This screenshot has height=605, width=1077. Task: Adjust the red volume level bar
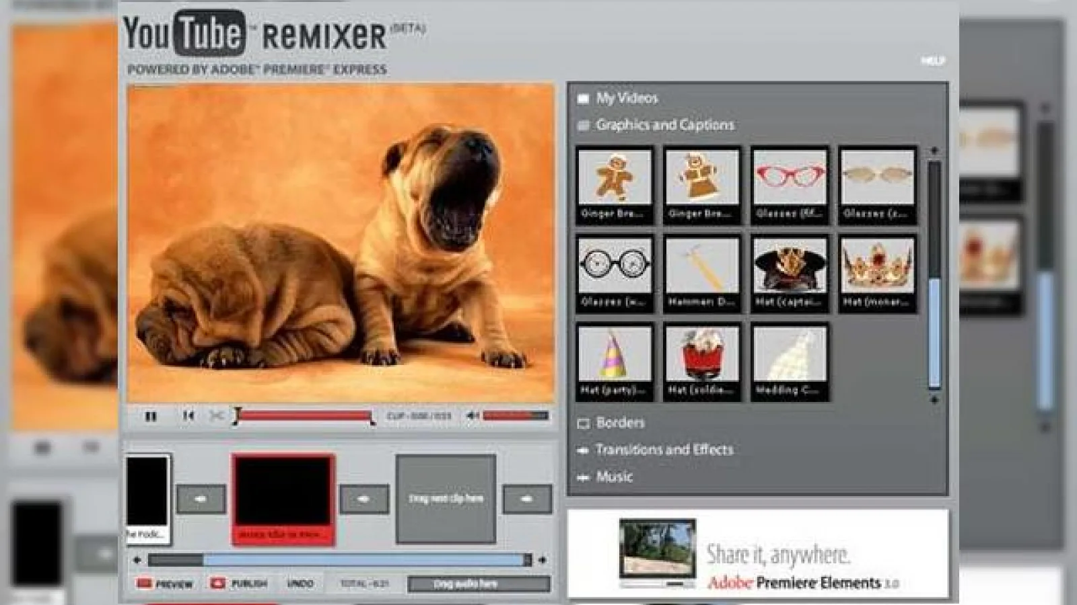coord(516,416)
